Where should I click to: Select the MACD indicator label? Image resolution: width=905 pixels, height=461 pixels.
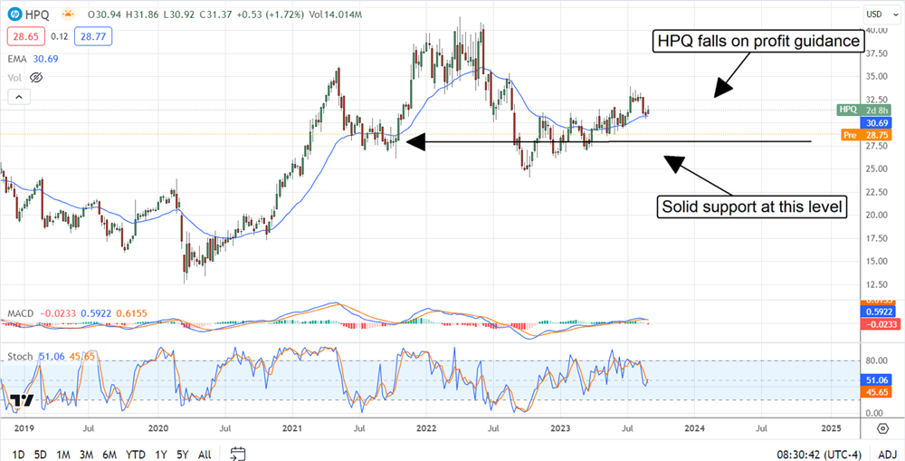[x=21, y=313]
